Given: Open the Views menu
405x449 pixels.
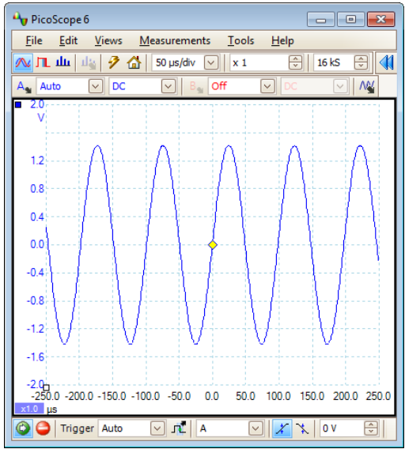Looking at the screenshot, I should coord(108,40).
